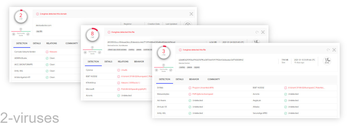Open the graph view icon in the 3-engine file report

(x=334, y=50)
